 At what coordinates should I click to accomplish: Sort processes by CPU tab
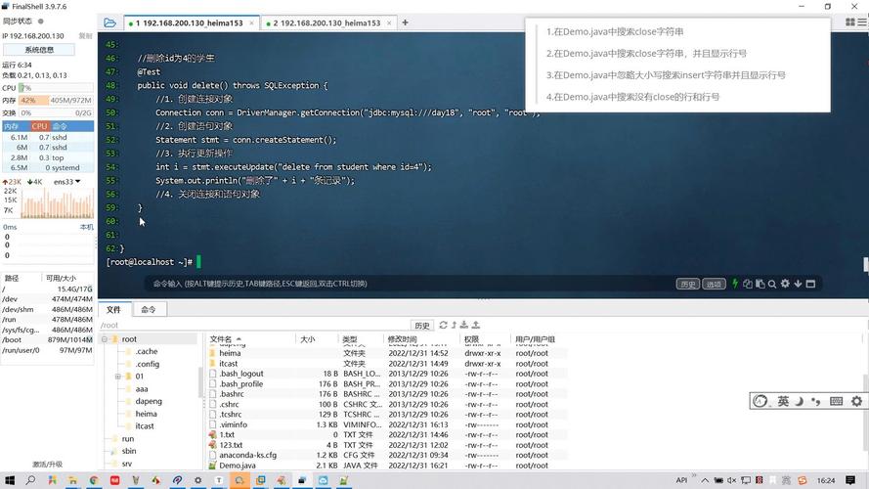click(39, 126)
